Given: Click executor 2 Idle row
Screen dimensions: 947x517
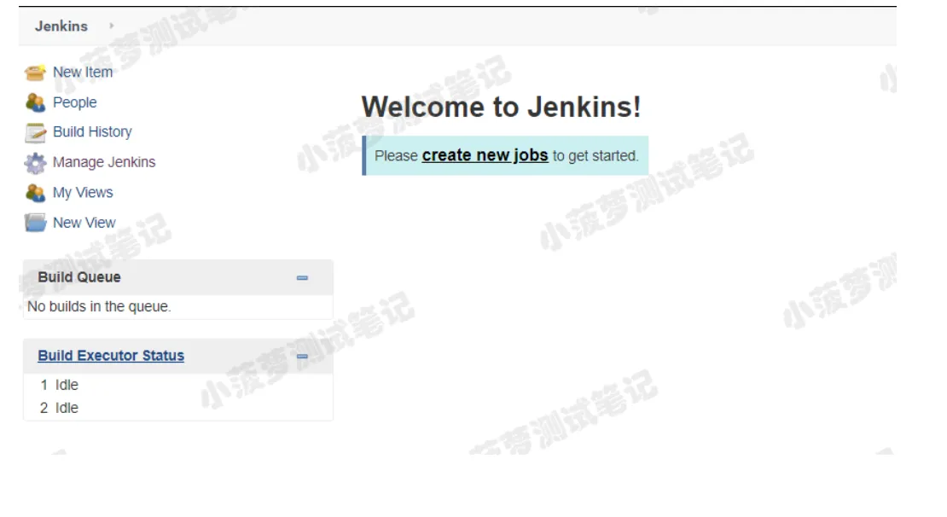Looking at the screenshot, I should [x=177, y=409].
